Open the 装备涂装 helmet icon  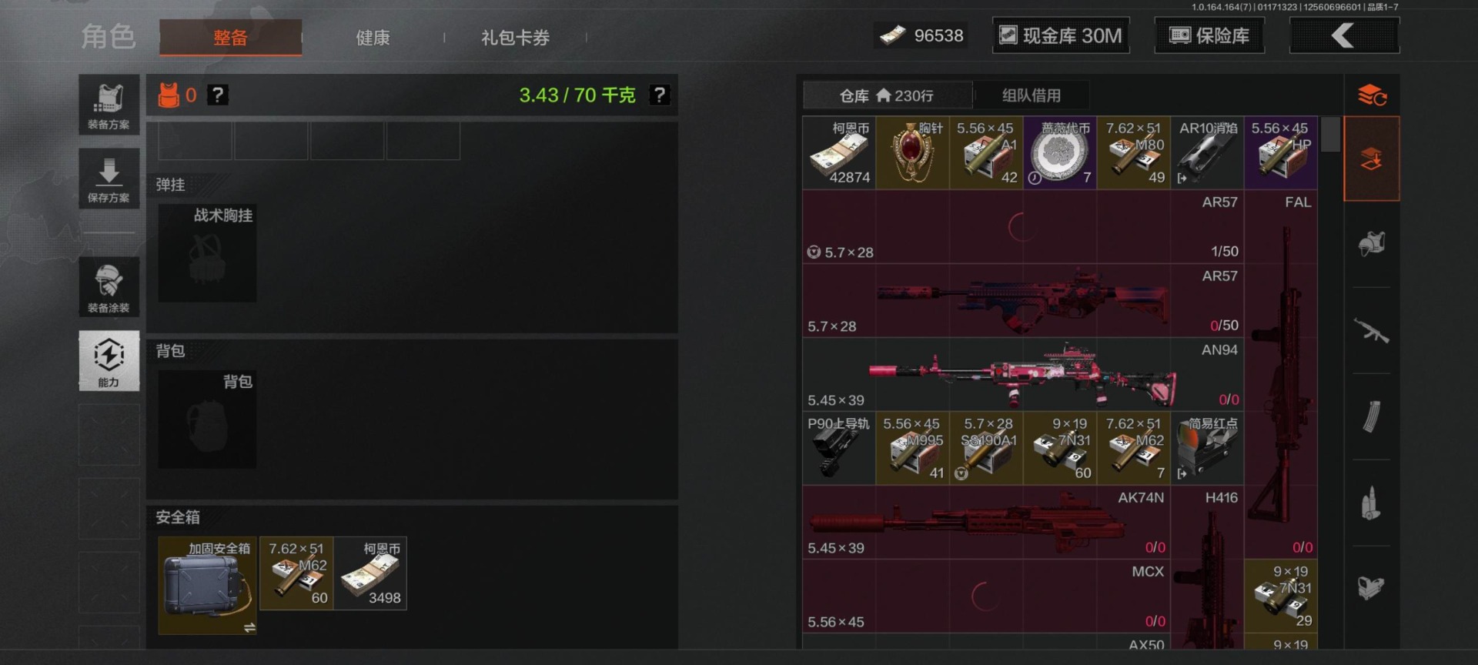coord(109,287)
